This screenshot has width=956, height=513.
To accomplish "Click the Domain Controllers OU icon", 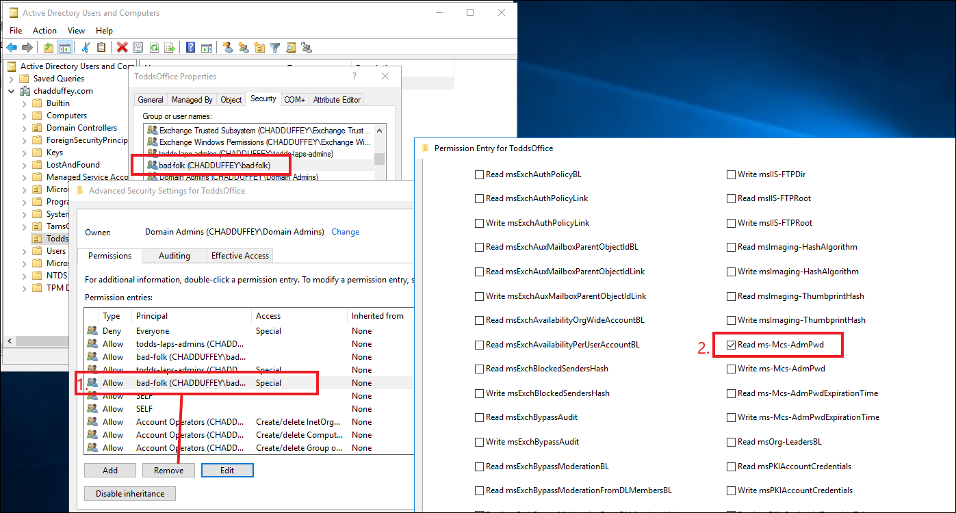I will [x=38, y=128].
